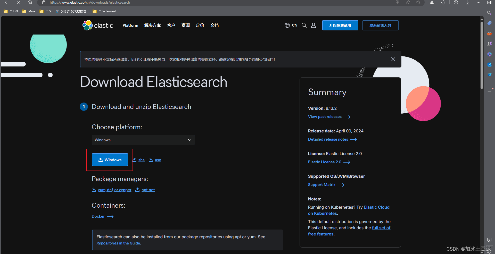Click the Elastic logo

point(98,25)
